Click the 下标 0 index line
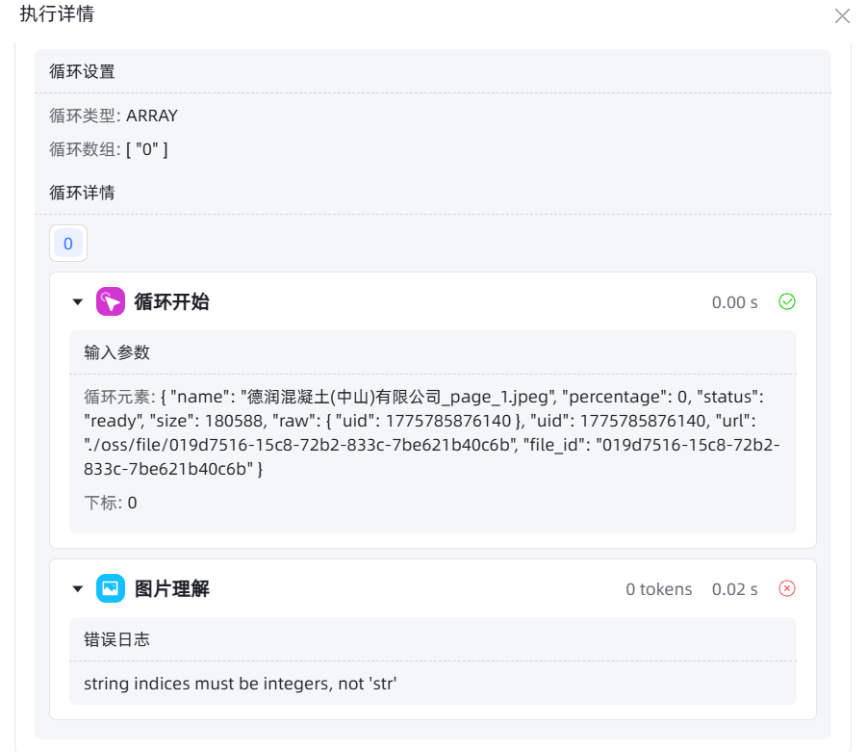The image size is (867, 752). coord(111,503)
